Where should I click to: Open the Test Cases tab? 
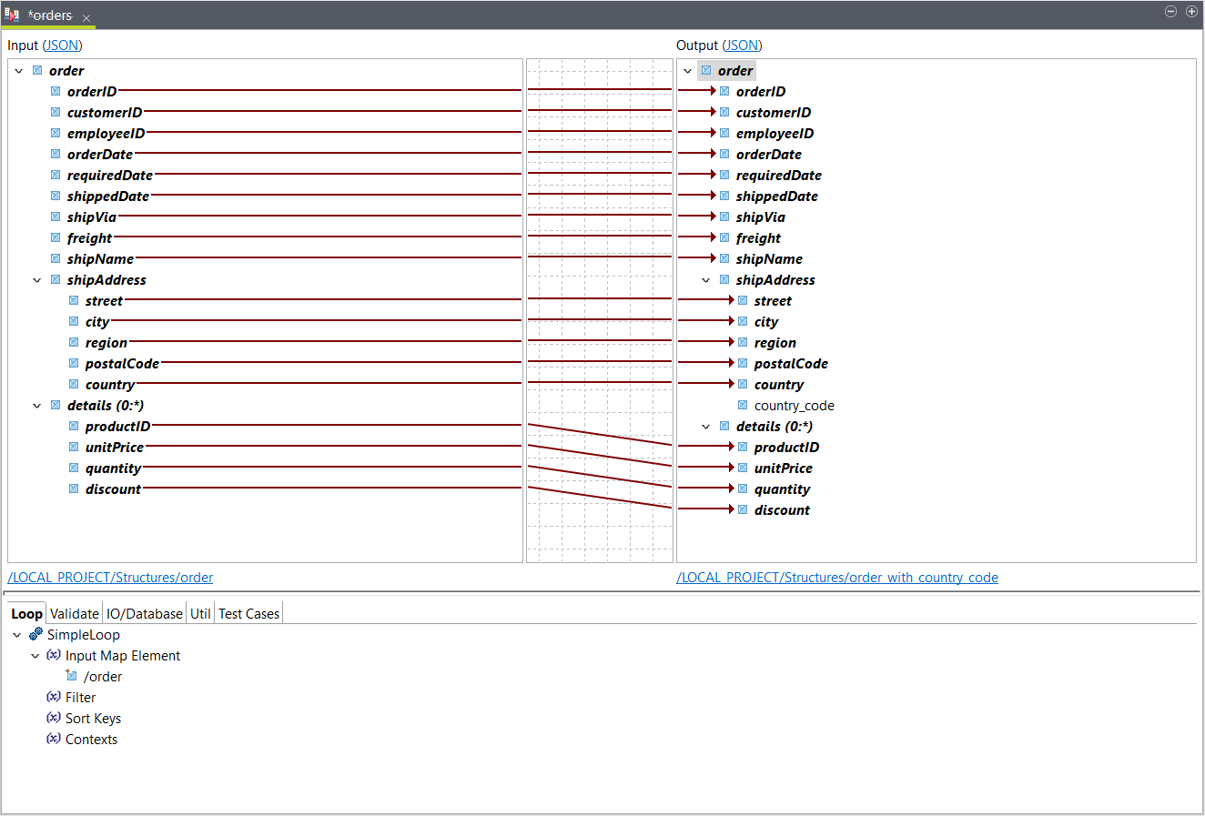coord(248,614)
